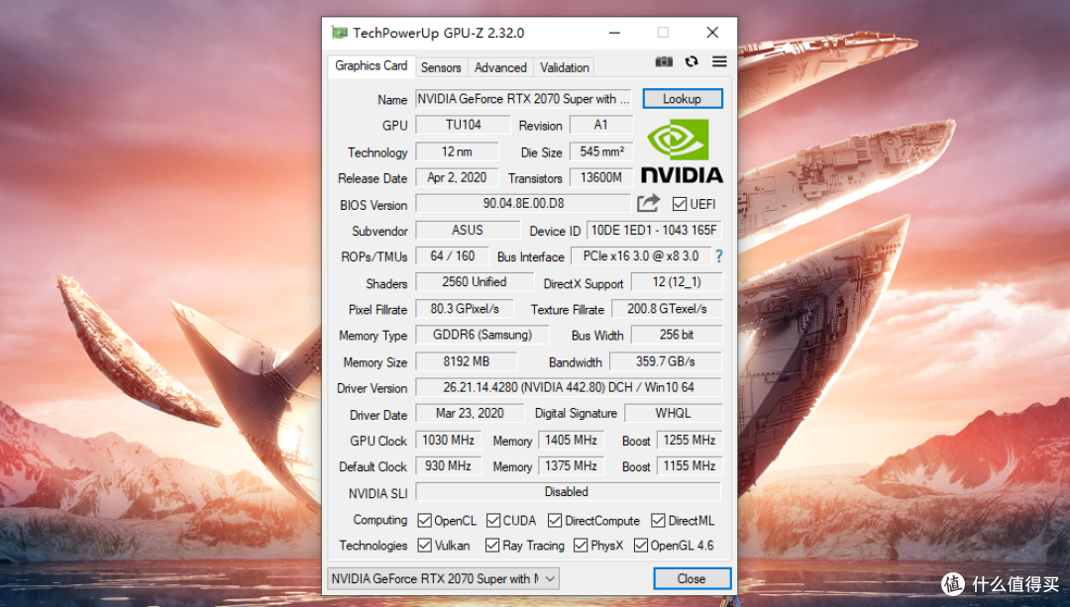Click the Pixel Fillrate 80.3 GPixel/s field
The image size is (1070, 607).
pyautogui.click(x=464, y=308)
